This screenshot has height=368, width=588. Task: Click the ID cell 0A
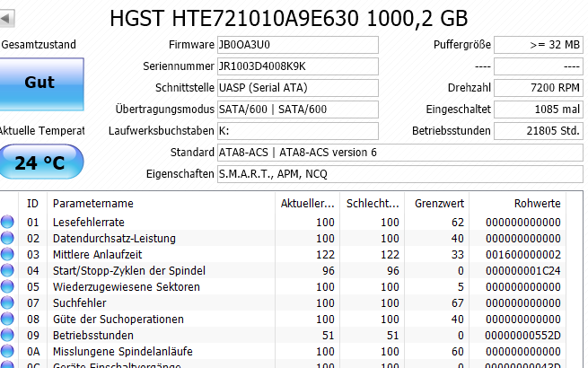point(33,351)
